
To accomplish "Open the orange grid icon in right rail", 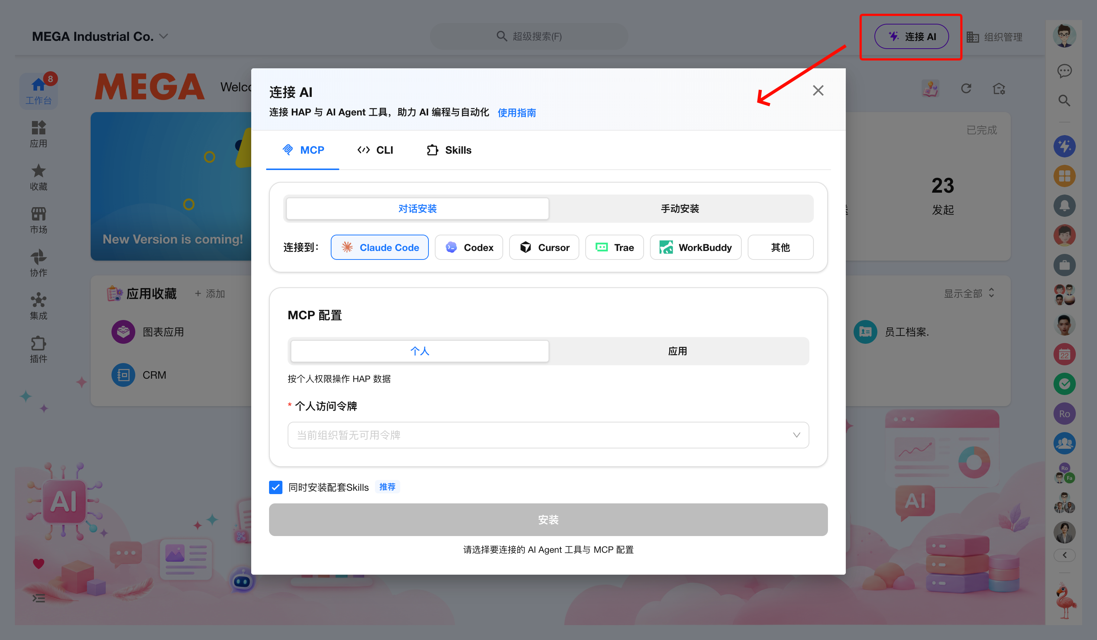I will click(x=1064, y=176).
